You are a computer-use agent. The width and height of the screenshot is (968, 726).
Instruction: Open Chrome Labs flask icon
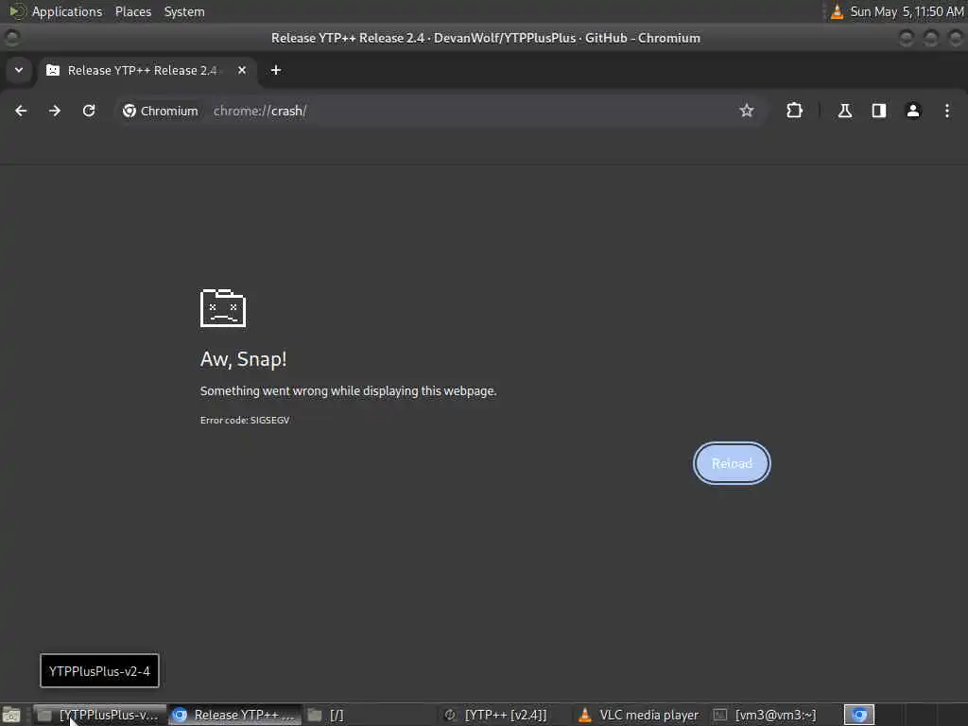845,111
